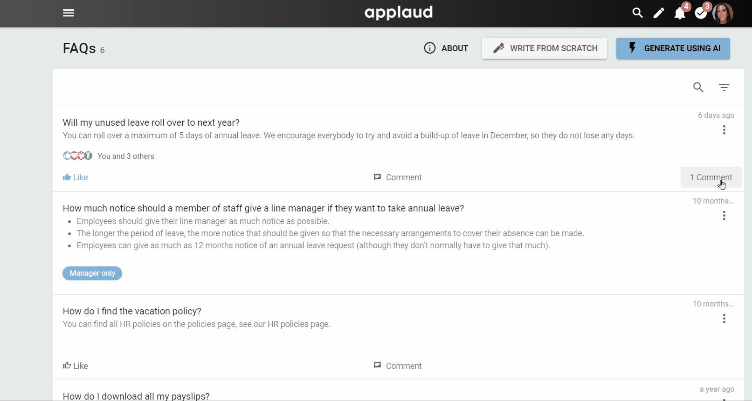Viewport: 752px width, 401px height.
Task: Open options menu for annual leave notice FAQ
Action: coord(724,216)
